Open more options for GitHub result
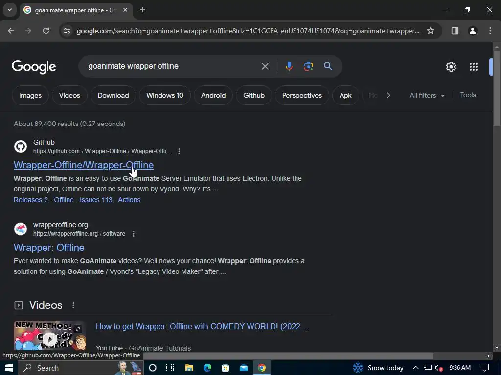 (x=179, y=151)
